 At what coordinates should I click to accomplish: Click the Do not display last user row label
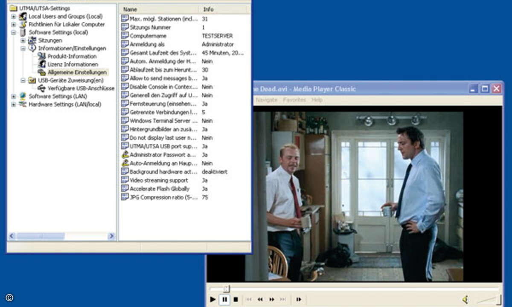(x=163, y=138)
